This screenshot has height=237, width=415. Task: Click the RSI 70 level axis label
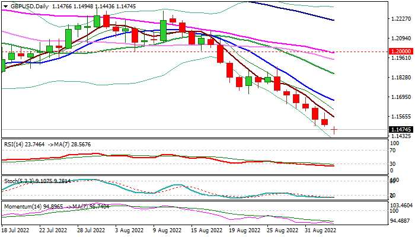392,150
